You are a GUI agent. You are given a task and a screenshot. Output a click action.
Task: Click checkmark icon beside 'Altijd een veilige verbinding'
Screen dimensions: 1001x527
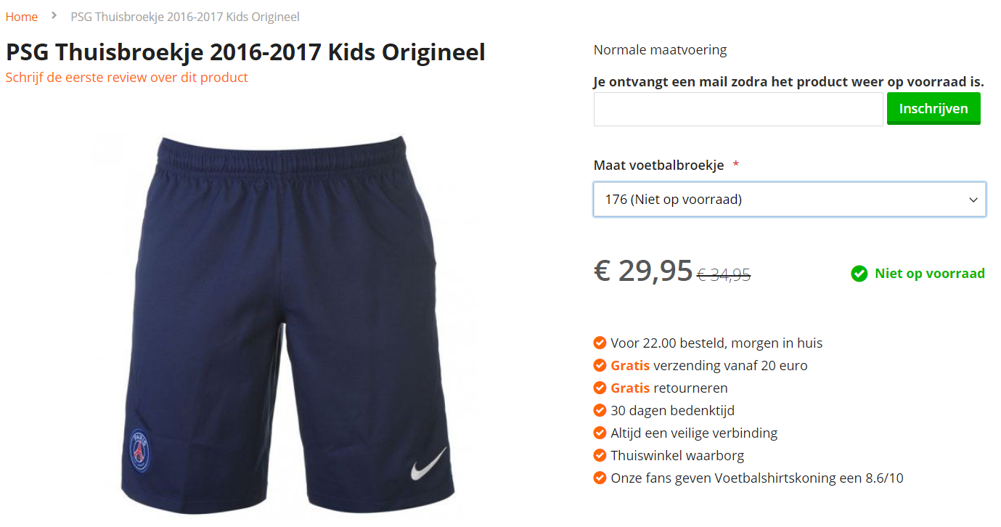coord(600,433)
